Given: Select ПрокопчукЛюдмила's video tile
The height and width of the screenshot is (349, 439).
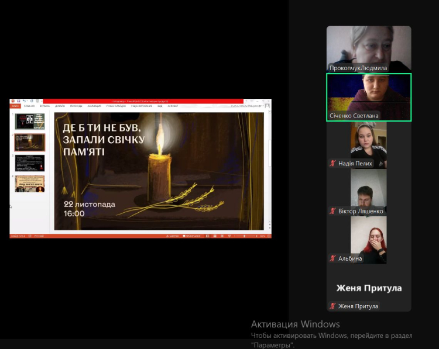Looking at the screenshot, I should [368, 48].
